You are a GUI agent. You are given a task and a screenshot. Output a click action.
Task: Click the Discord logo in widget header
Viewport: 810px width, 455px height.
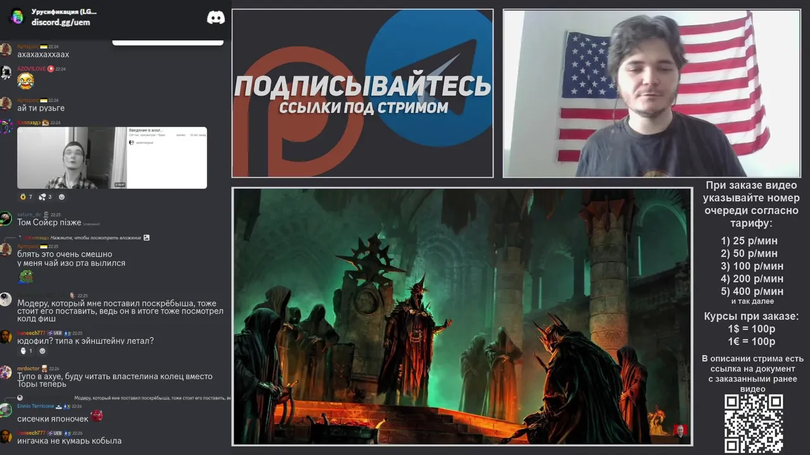216,17
